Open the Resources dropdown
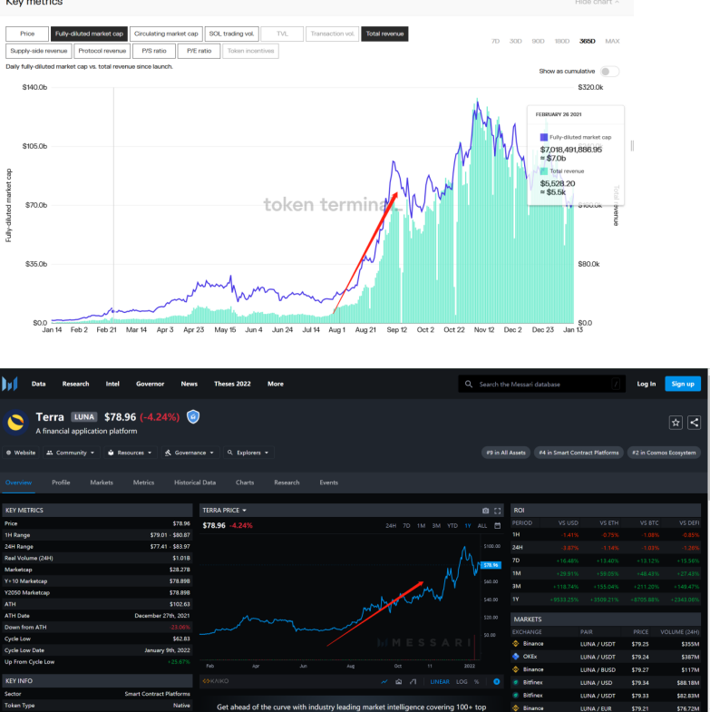This screenshot has width=710, height=712. [130, 453]
